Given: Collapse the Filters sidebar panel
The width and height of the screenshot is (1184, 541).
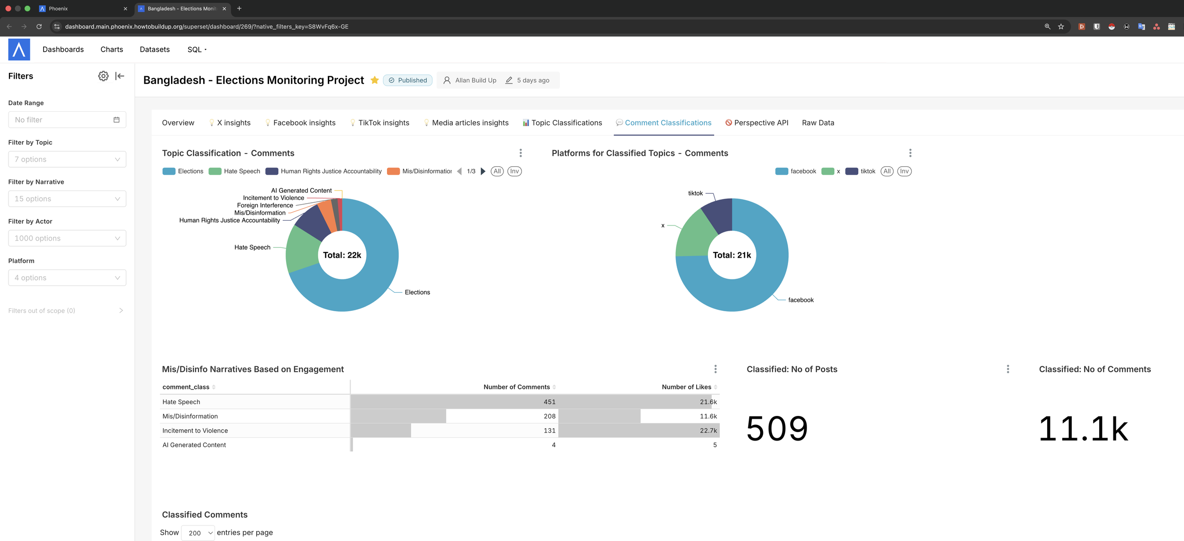Looking at the screenshot, I should 120,76.
